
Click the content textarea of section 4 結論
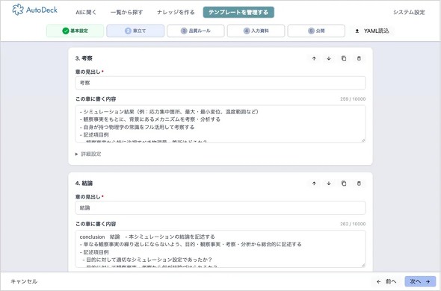coord(220,249)
